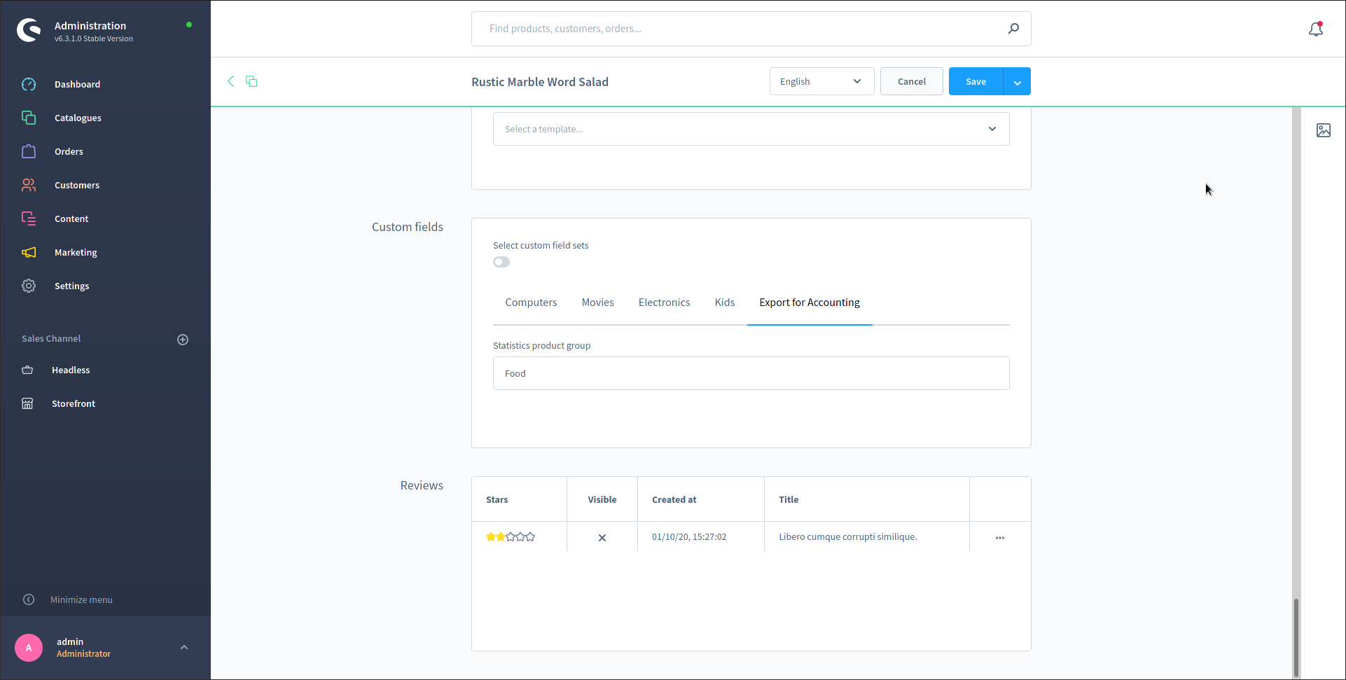Click the admin avatar circle
1346x680 pixels.
29,648
